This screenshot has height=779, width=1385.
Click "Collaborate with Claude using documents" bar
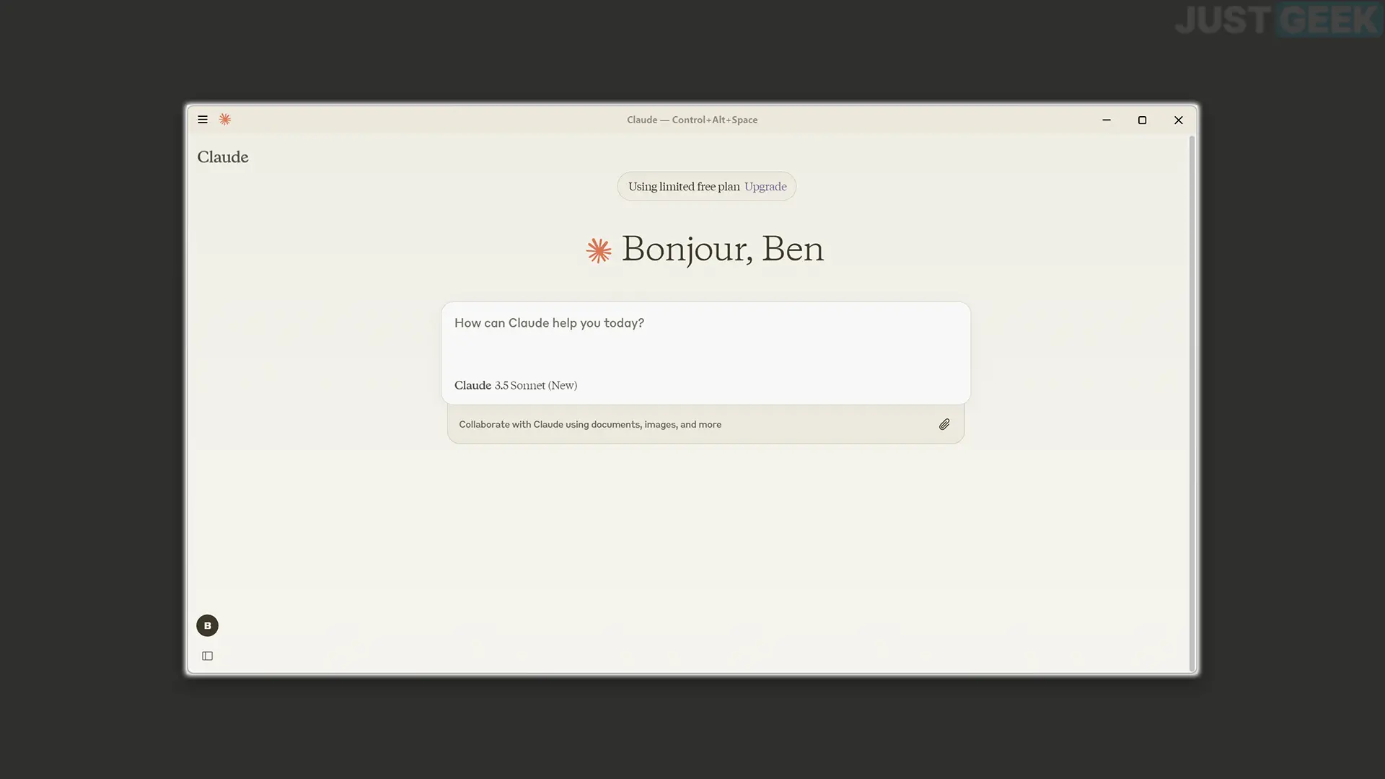(x=705, y=425)
